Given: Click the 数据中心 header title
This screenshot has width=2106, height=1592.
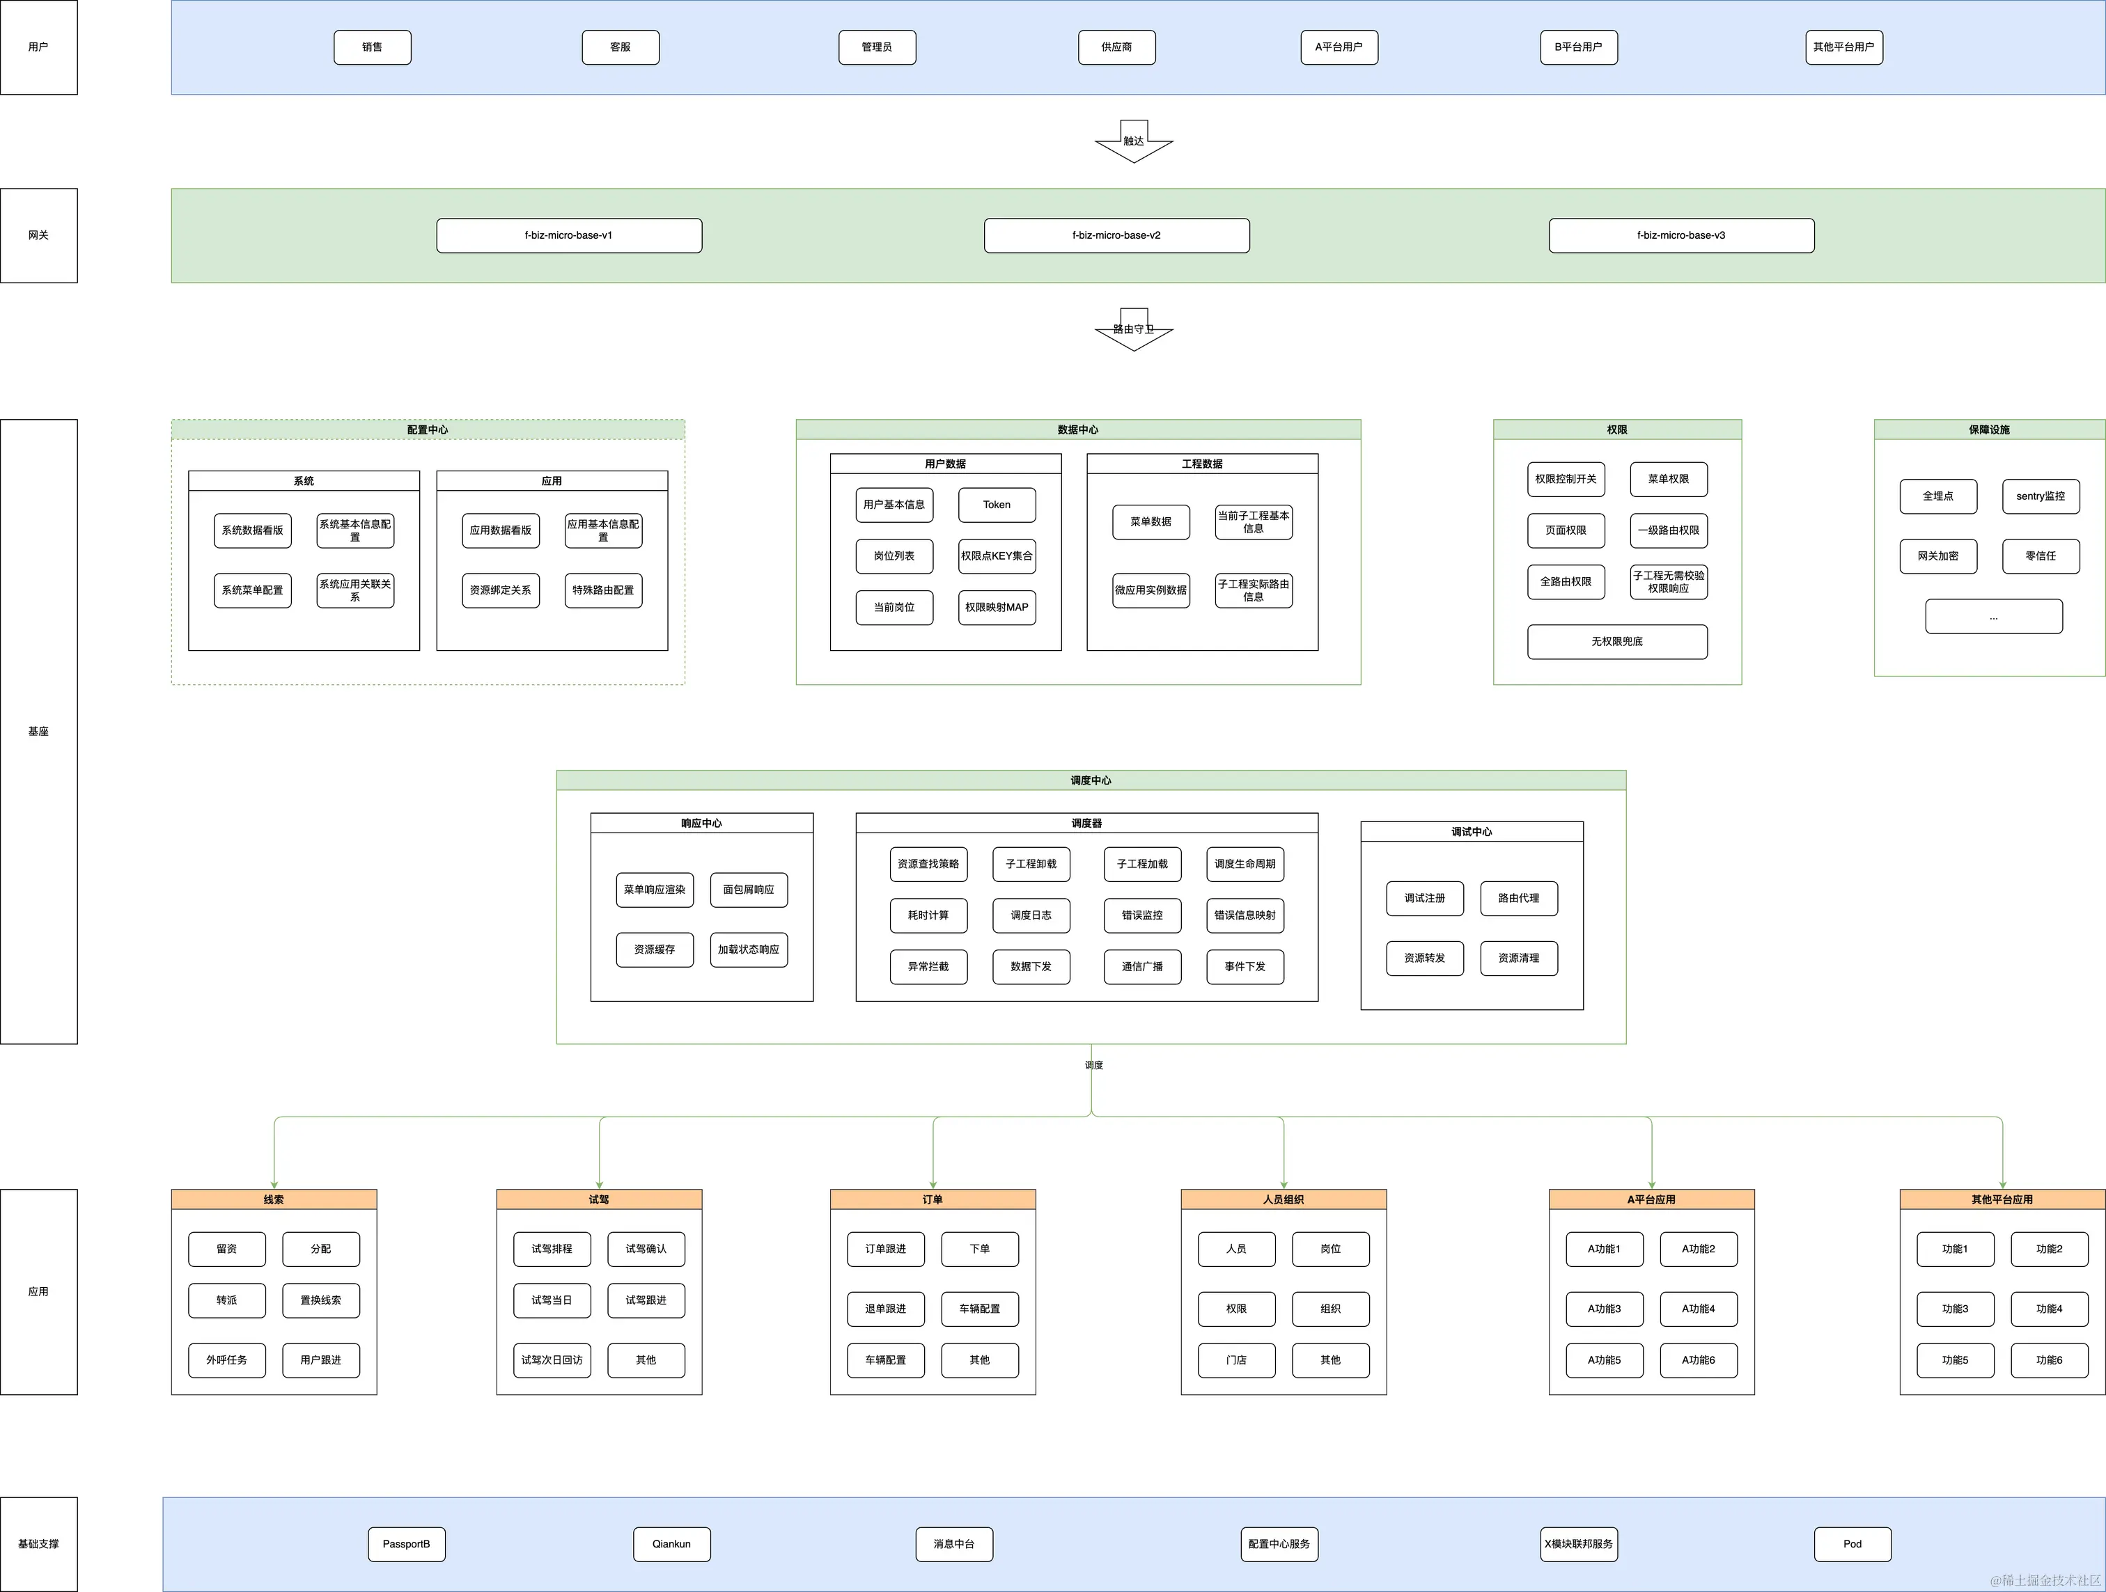Looking at the screenshot, I should coord(1078,430).
